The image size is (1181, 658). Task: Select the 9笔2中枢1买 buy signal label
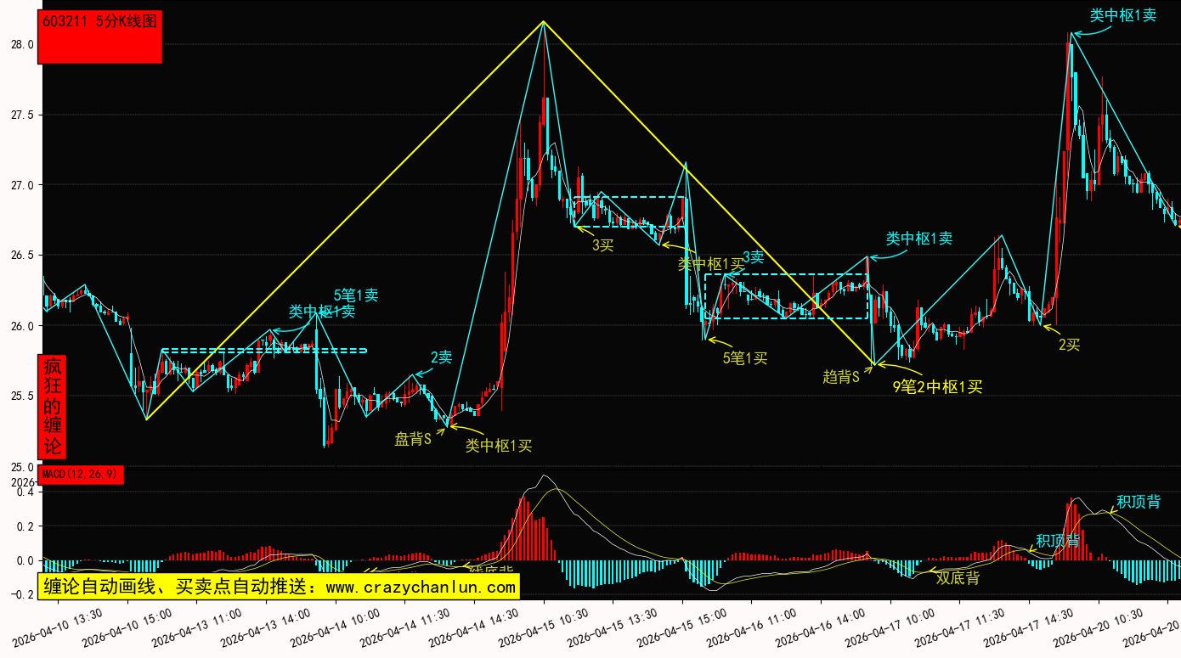(937, 387)
